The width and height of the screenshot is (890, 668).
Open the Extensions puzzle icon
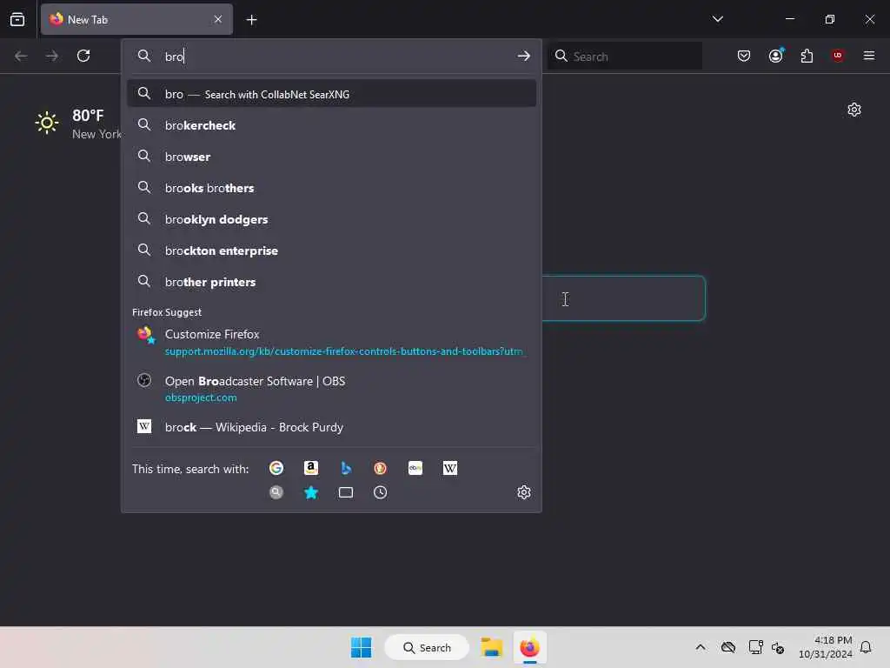click(807, 56)
